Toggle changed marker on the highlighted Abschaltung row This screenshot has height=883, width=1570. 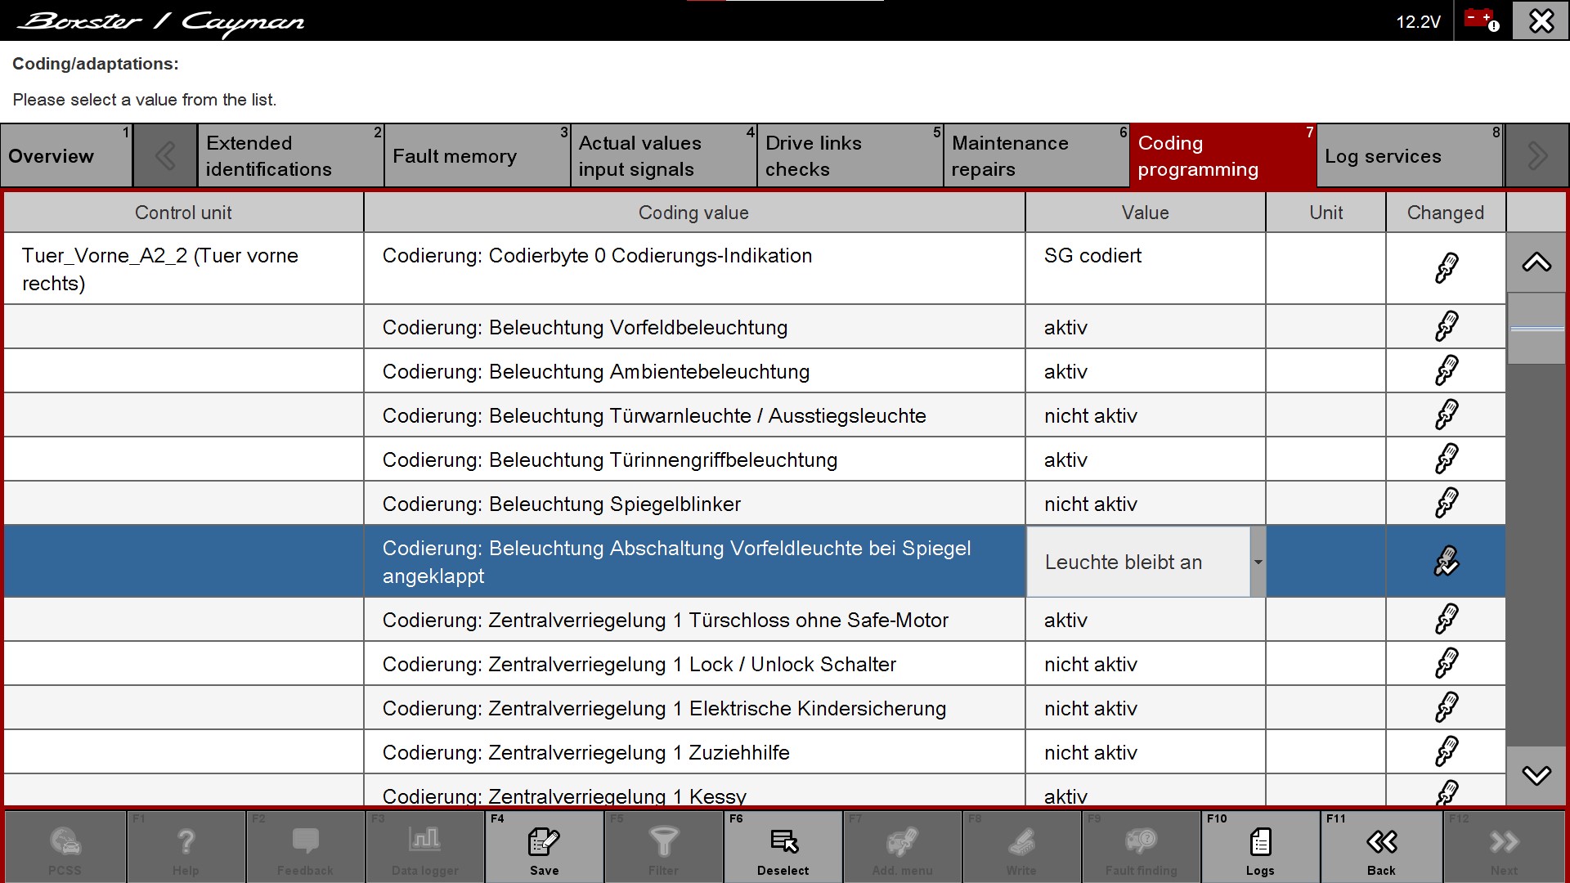click(1446, 562)
